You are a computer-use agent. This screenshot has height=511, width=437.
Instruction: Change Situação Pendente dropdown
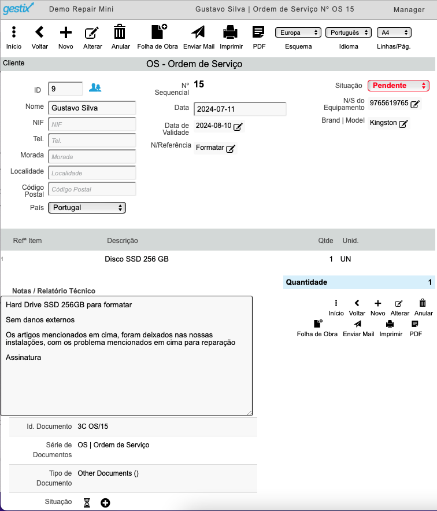coord(398,86)
